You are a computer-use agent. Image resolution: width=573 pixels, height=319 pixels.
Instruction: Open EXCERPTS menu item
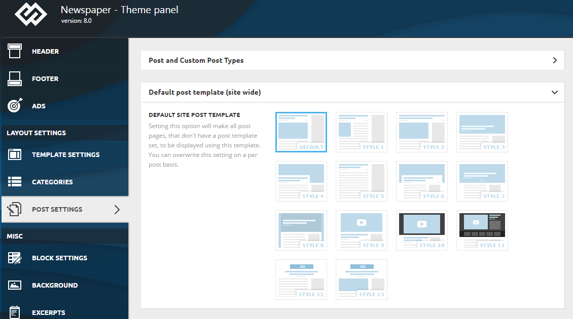[65, 309]
